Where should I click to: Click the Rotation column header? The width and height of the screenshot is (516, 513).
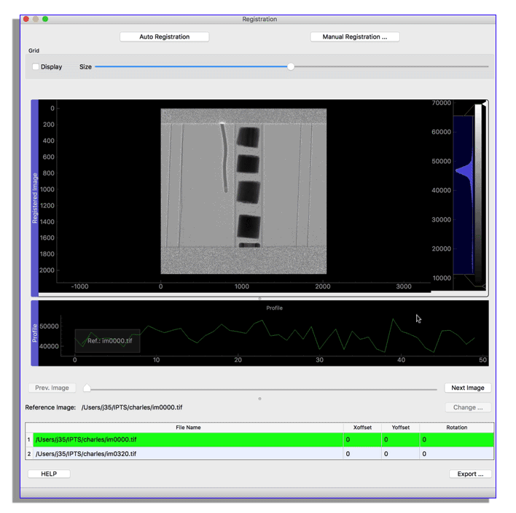click(x=456, y=428)
